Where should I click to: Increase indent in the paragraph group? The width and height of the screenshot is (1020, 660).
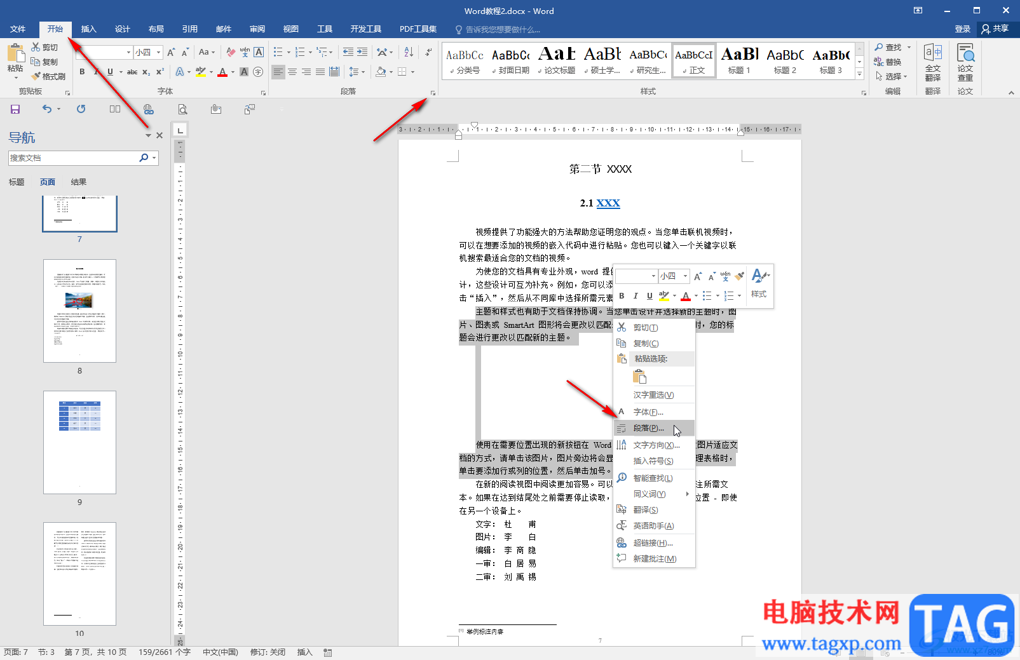362,52
